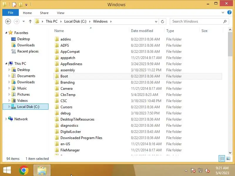Open the File menu tab
The height and width of the screenshot is (176, 235).
pos(11,13)
